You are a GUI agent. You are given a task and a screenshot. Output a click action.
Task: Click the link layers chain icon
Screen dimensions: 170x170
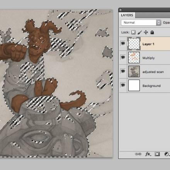tap(138, 154)
